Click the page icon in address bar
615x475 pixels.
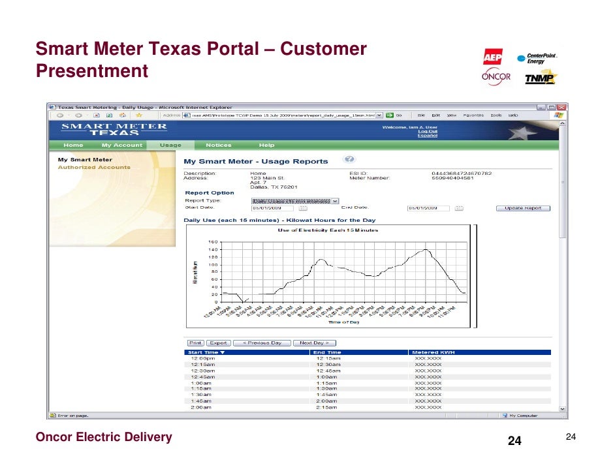click(x=187, y=115)
